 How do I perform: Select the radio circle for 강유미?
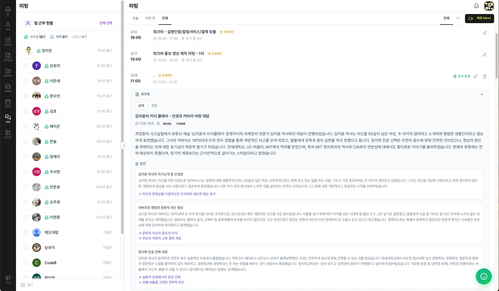(x=26, y=66)
